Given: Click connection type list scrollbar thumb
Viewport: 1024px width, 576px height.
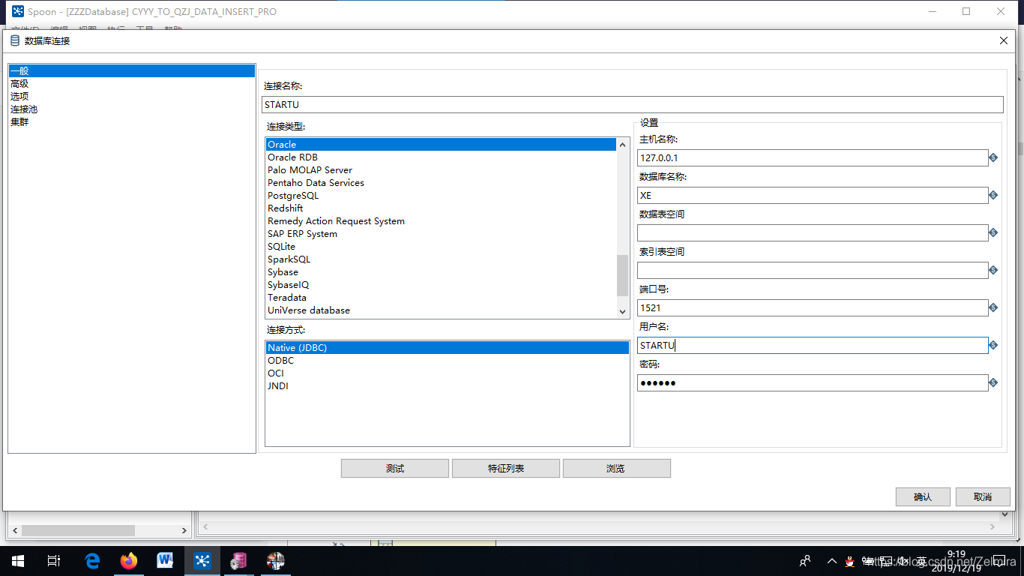Looking at the screenshot, I should [x=622, y=275].
